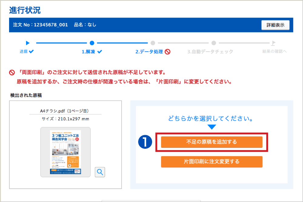Click the red warning icon before the error message
Viewport: 303px width, 202px height.
pyautogui.click(x=12, y=73)
